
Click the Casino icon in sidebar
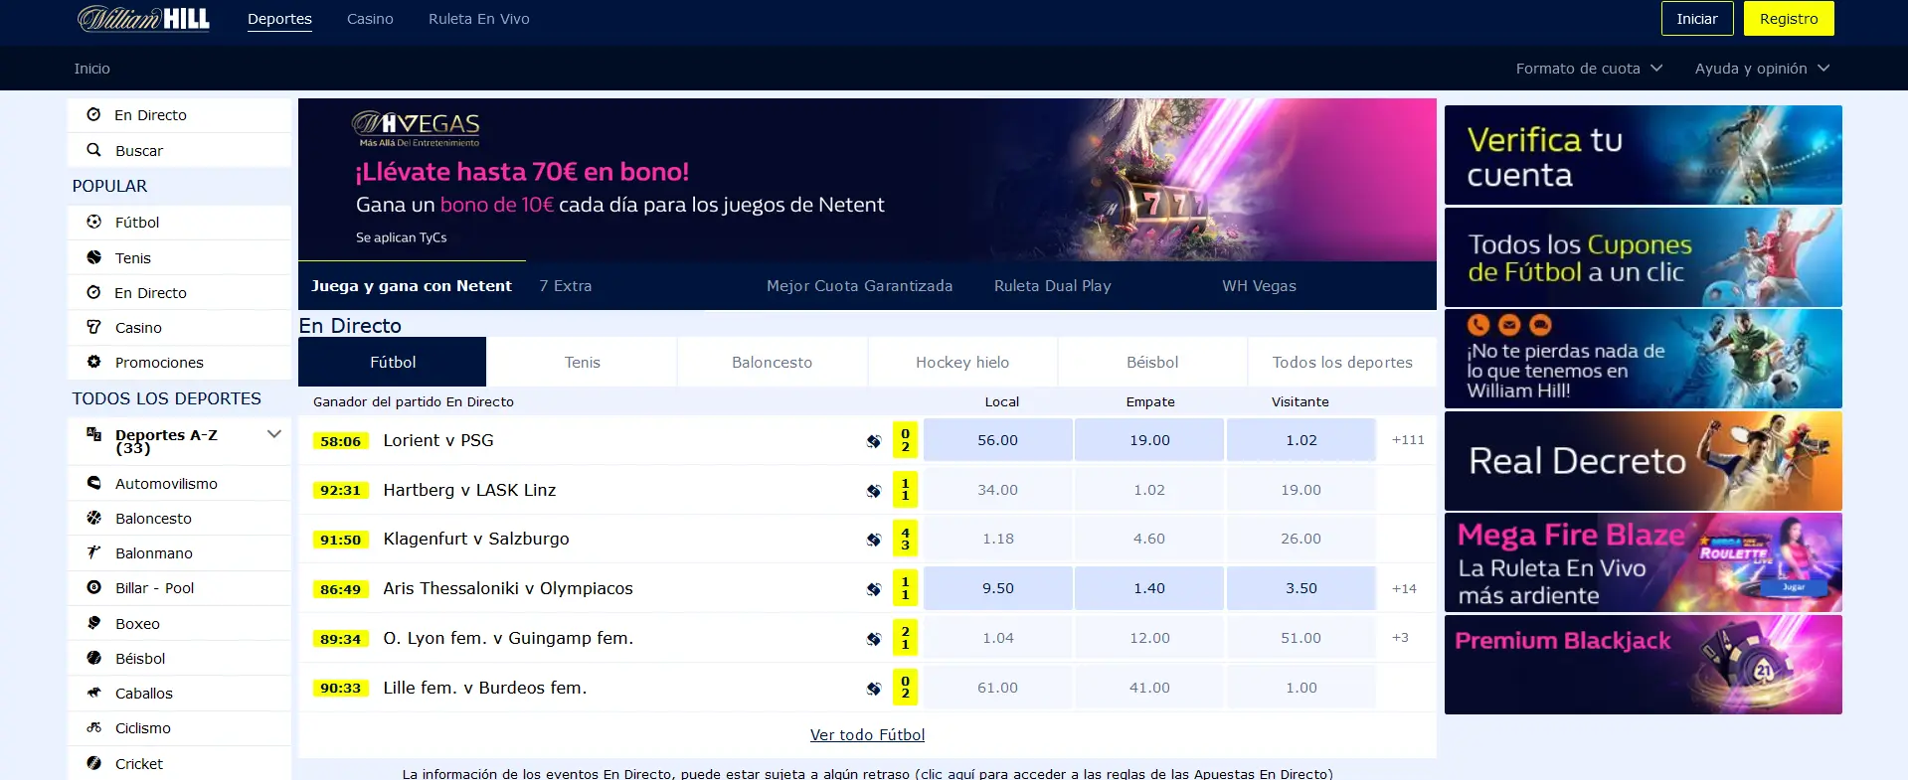click(93, 327)
